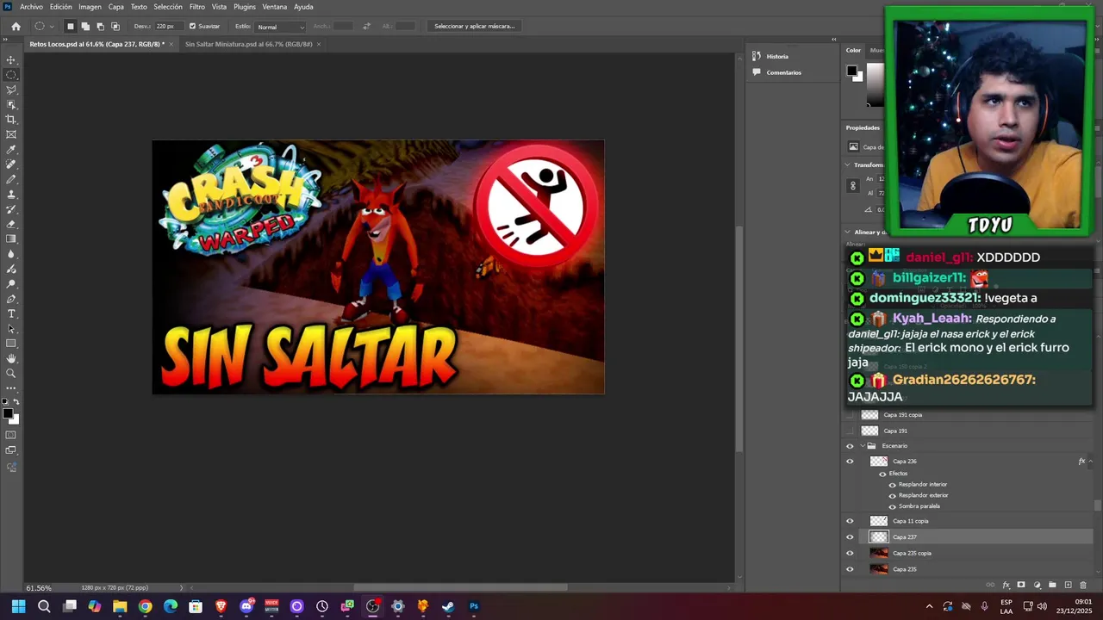Choose 'Add to selection' mode

coord(85,27)
